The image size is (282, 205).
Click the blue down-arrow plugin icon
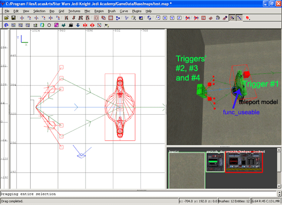pos(78,25)
